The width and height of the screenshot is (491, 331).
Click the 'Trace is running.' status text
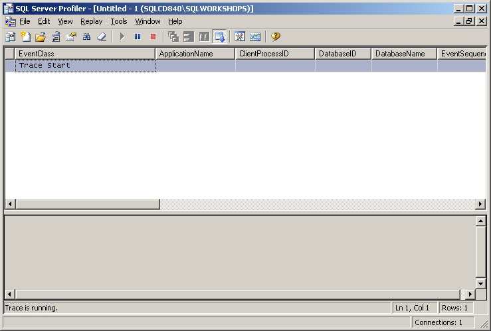[x=31, y=308]
